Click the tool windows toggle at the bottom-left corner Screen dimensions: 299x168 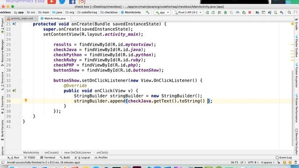click(x=3, y=162)
